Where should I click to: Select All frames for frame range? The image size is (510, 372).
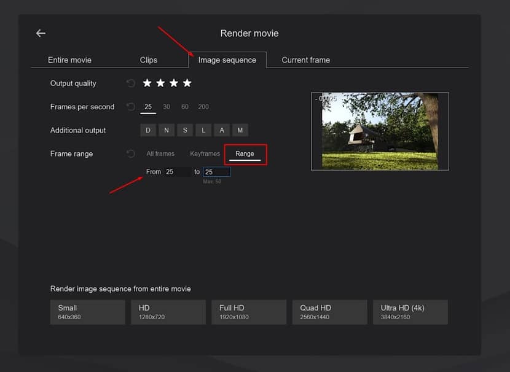tap(160, 153)
